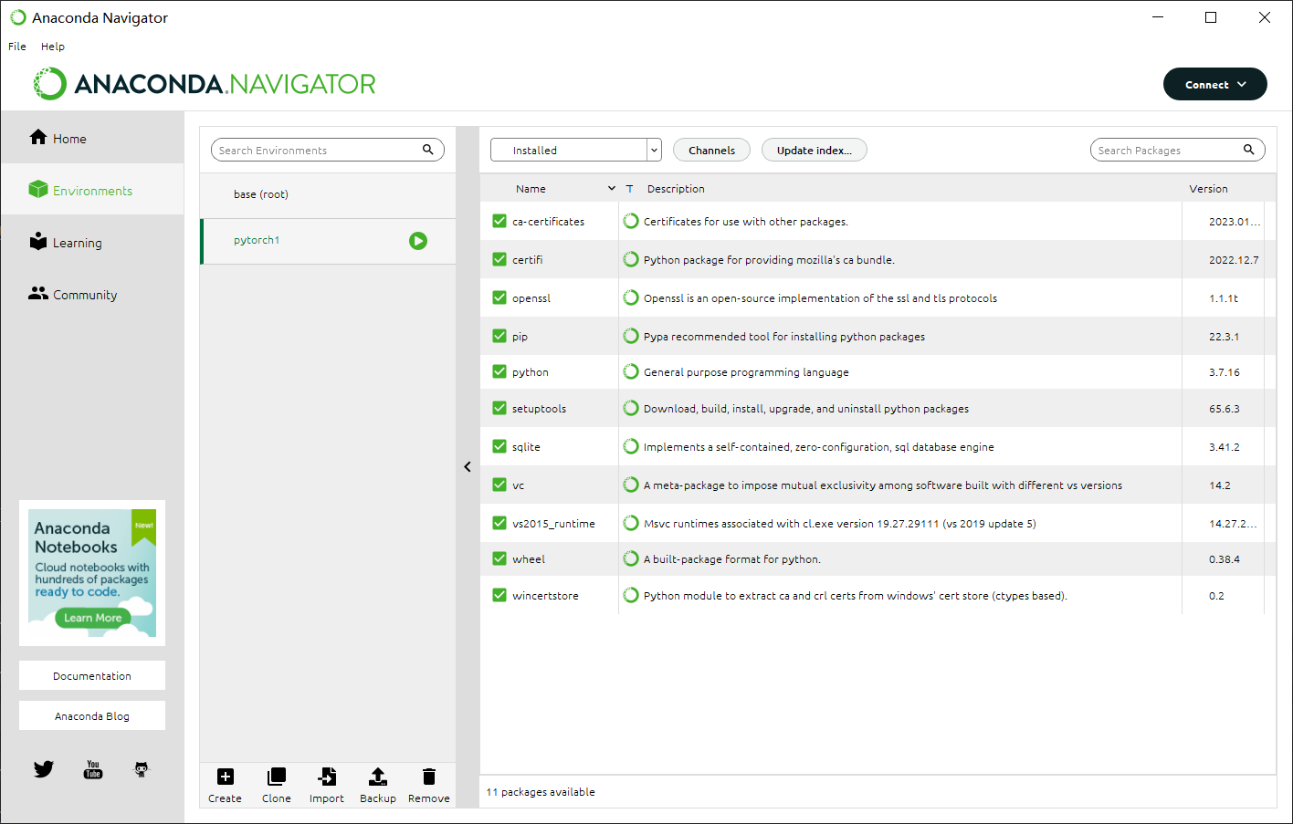
Task: Open the Channels dialog
Action: [x=711, y=150]
